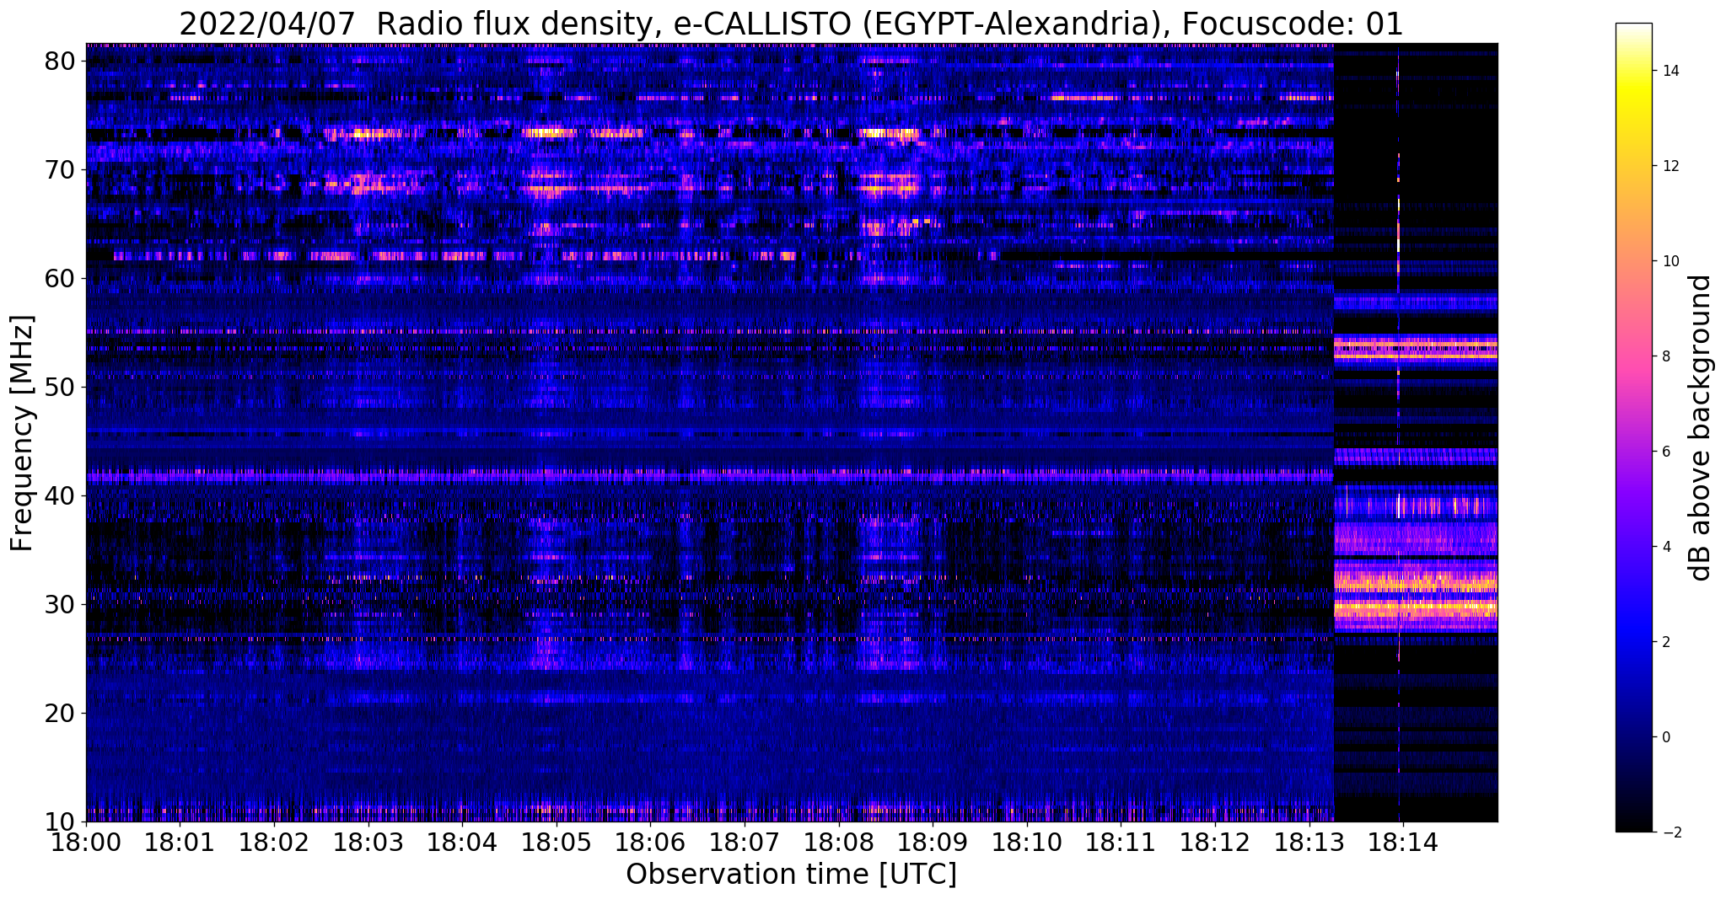Click the colorbar tick label 8
This screenshot has width=1726, height=899.
coord(1664,356)
